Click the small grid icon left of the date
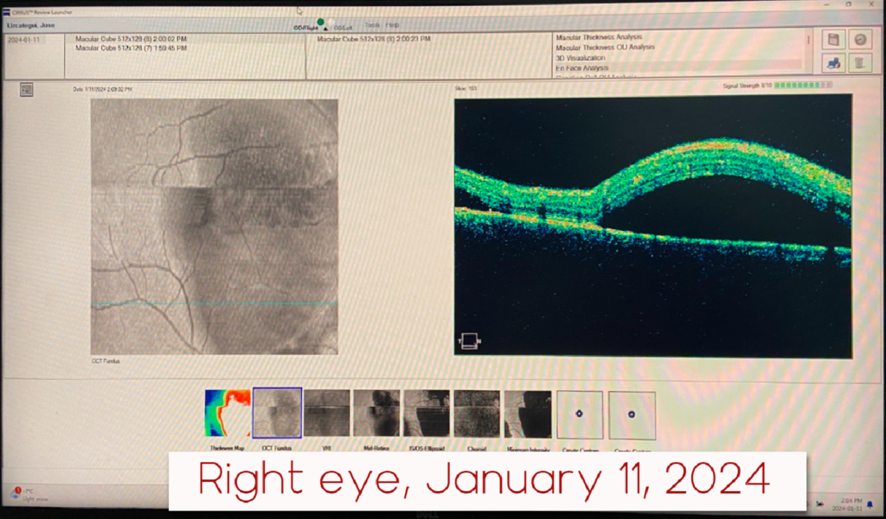This screenshot has height=519, width=886. (x=26, y=90)
